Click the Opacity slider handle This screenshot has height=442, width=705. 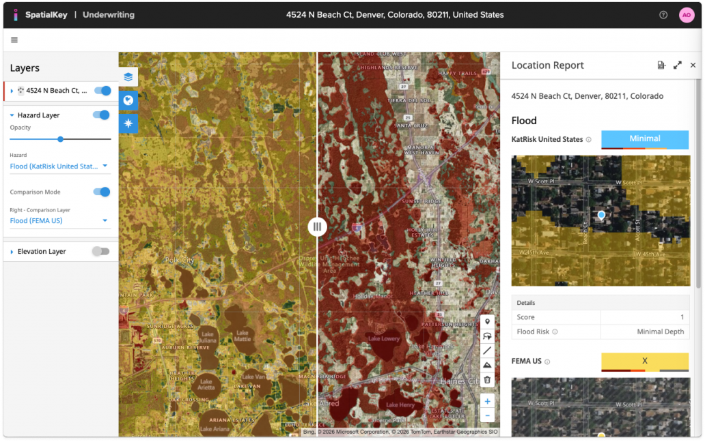coord(61,139)
